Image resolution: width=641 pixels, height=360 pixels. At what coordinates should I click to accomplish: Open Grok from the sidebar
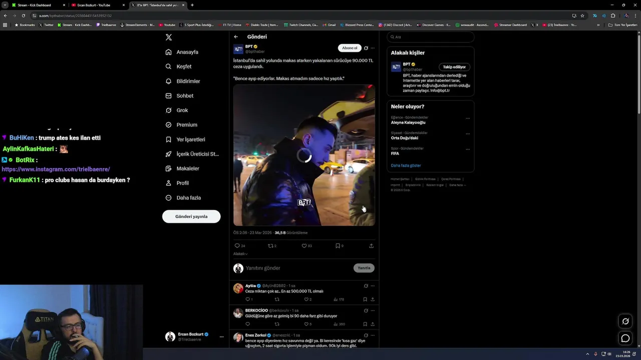[177, 110]
